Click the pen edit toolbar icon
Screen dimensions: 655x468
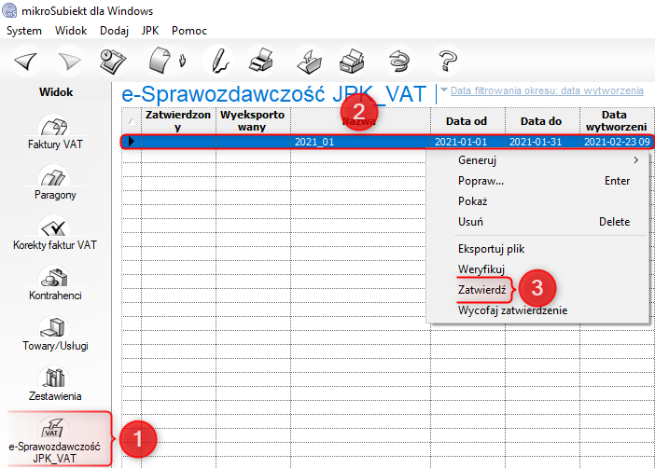coord(219,61)
